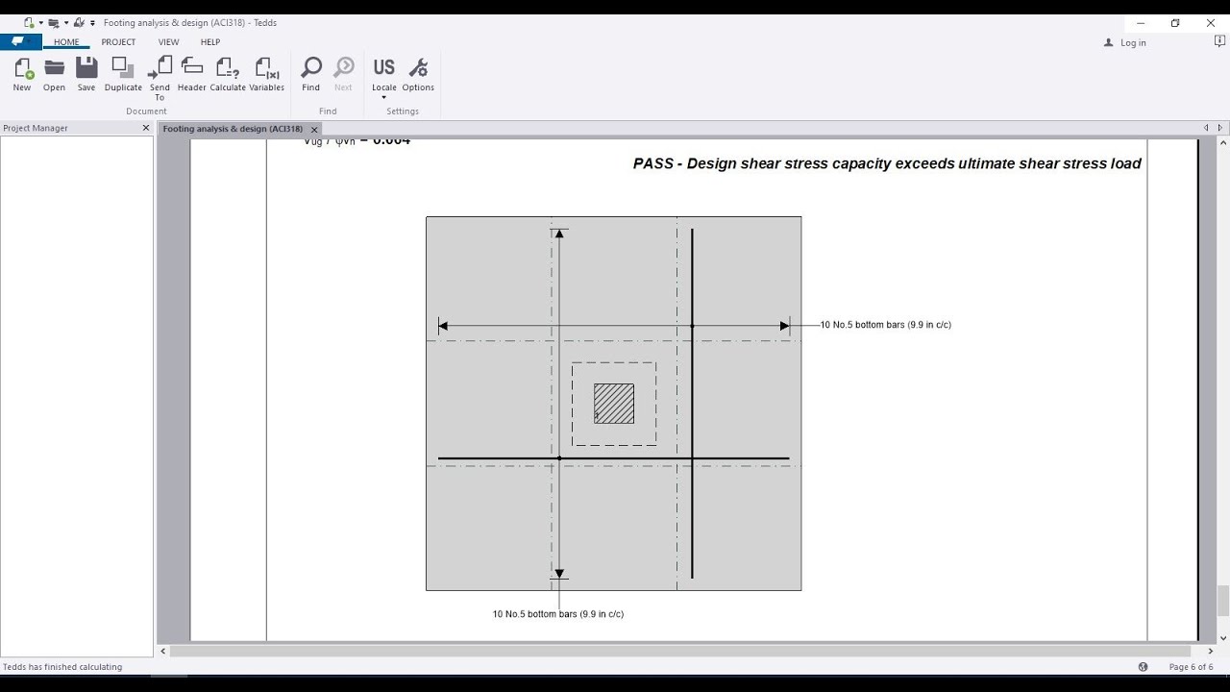Click the vertical scrollbar down arrow

tap(1223, 637)
